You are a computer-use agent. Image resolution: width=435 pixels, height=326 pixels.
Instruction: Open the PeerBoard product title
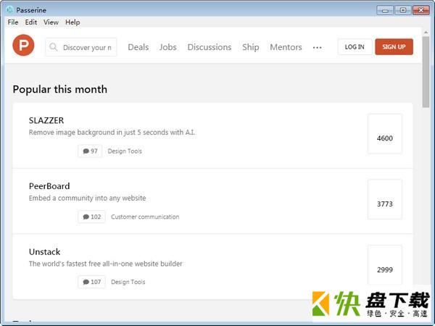[x=49, y=186]
